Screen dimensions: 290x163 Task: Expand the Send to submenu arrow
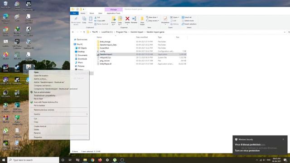click(87, 114)
